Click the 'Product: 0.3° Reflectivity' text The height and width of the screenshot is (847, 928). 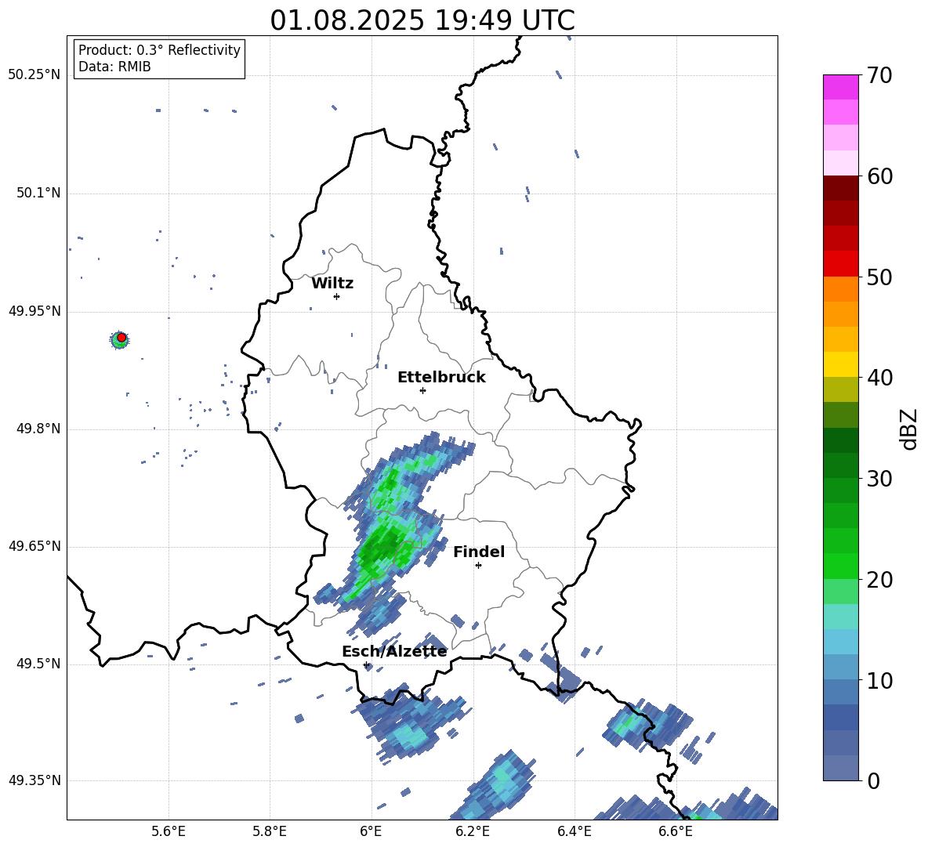[159, 50]
